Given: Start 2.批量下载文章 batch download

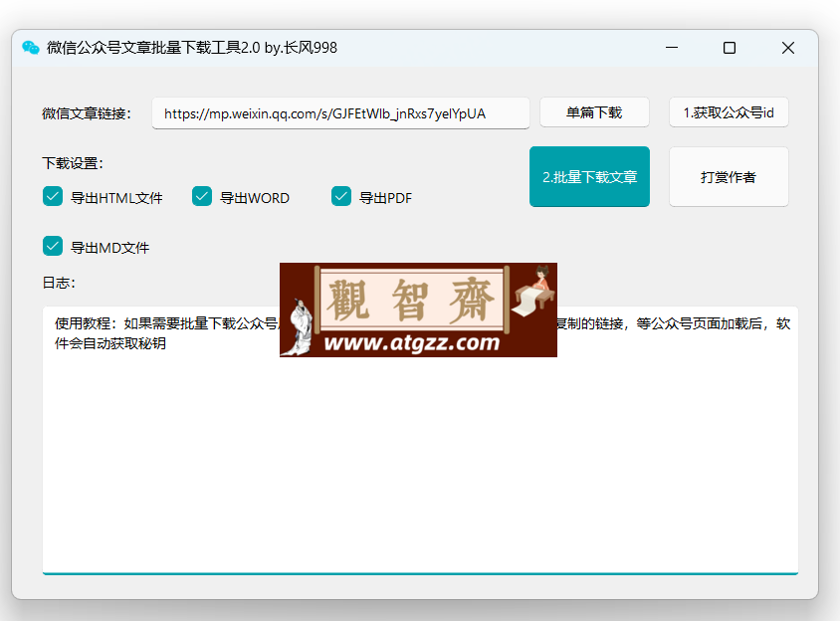Looking at the screenshot, I should pyautogui.click(x=589, y=176).
